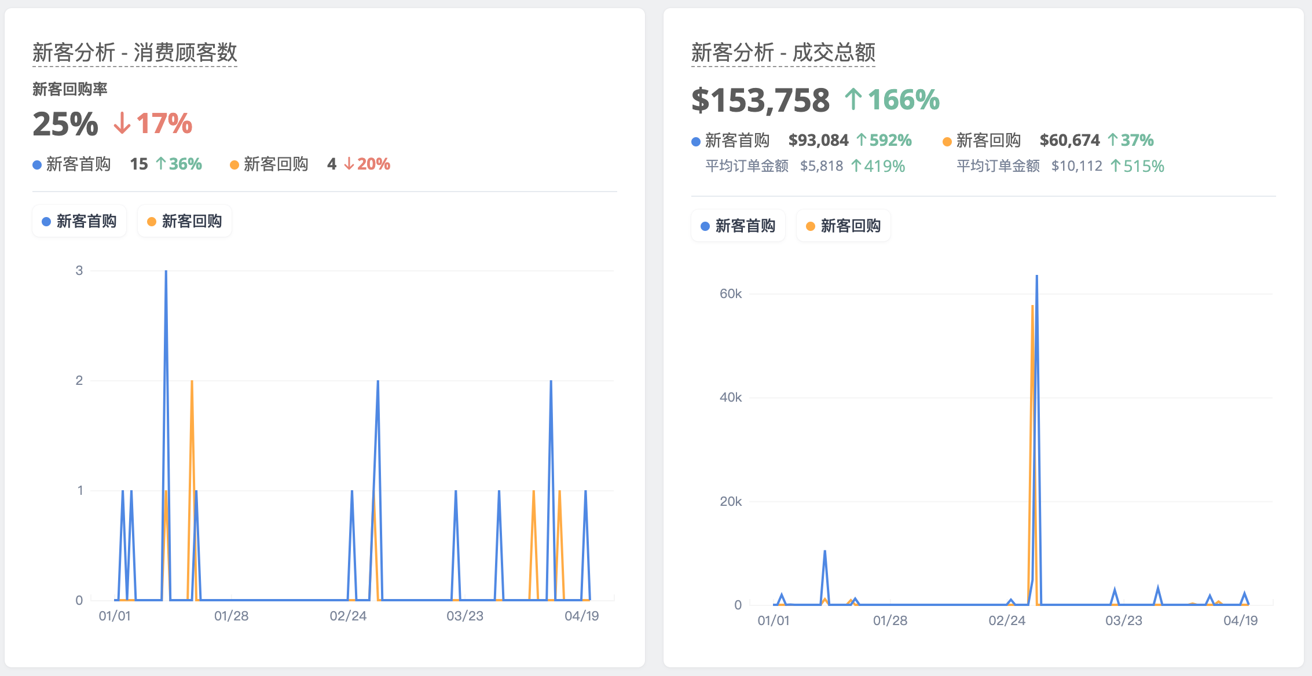Click the 01/01 label on customer chart axis
This screenshot has width=1312, height=676.
coord(115,616)
